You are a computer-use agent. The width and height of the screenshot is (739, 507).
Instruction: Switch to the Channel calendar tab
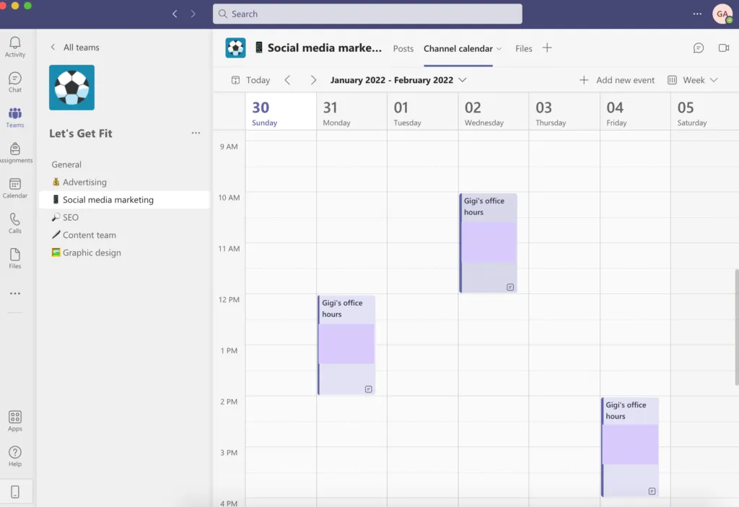tap(458, 48)
